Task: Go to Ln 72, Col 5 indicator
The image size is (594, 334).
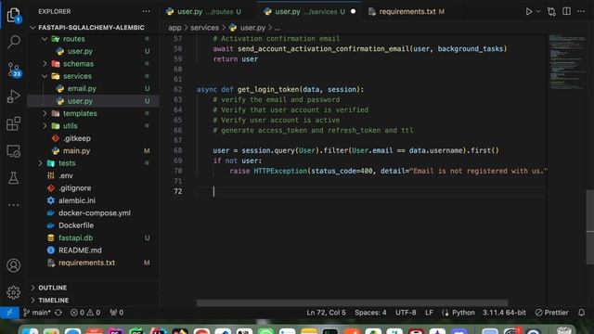Action: (x=326, y=313)
